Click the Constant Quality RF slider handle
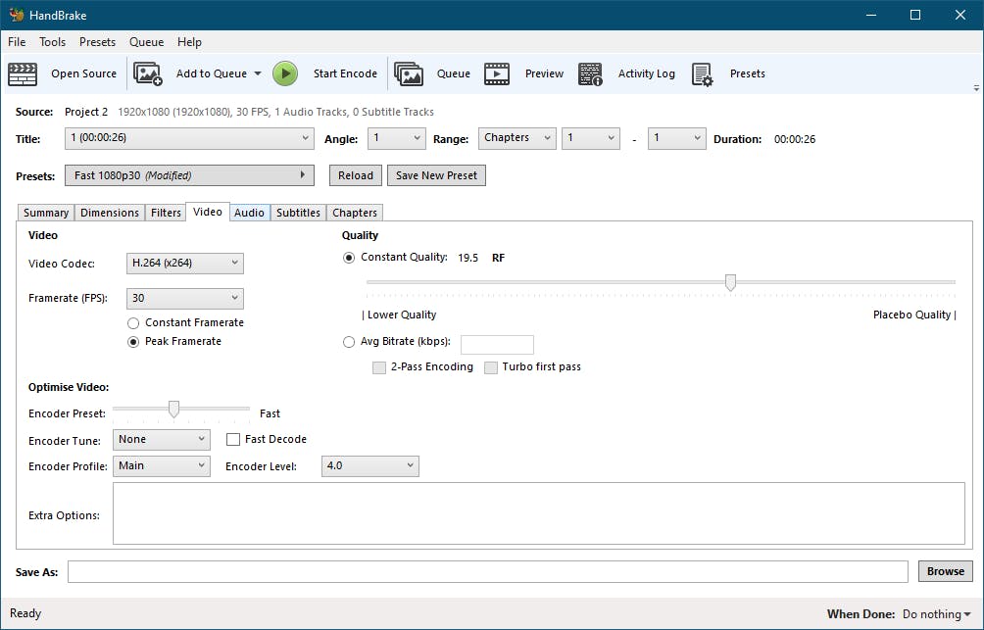 pyautogui.click(x=730, y=282)
